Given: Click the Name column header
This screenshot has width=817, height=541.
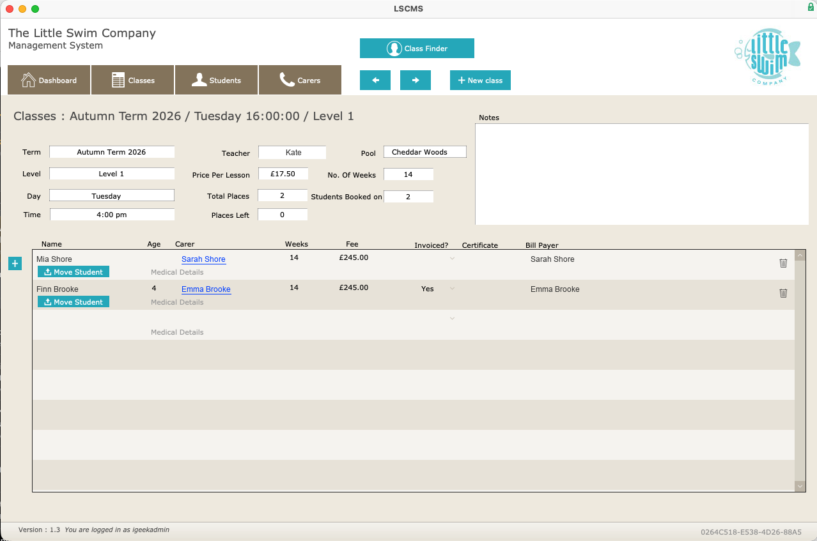Looking at the screenshot, I should pyautogui.click(x=52, y=244).
